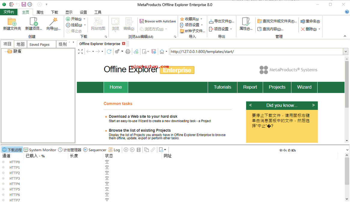Screen dimensions: 350x202
Task: Click BT种子文件 import button
Action: pyautogui.click(x=192, y=31)
